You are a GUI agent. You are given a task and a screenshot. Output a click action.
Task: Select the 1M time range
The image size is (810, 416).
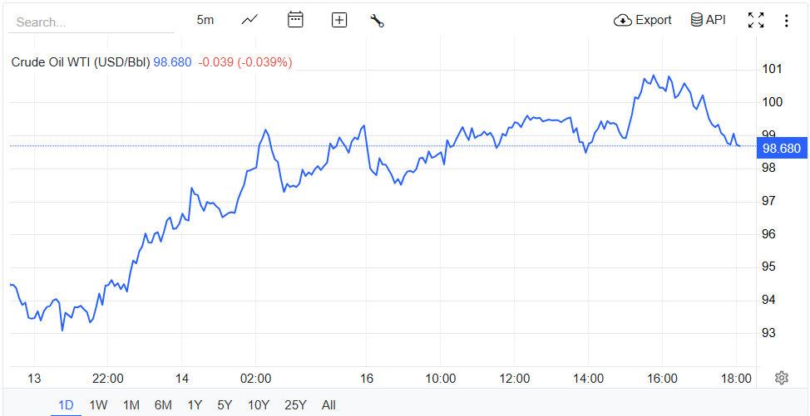pos(131,405)
